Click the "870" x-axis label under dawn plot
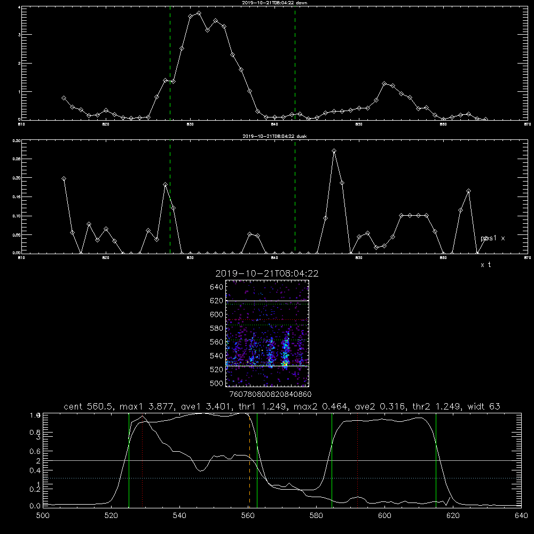 coord(527,124)
